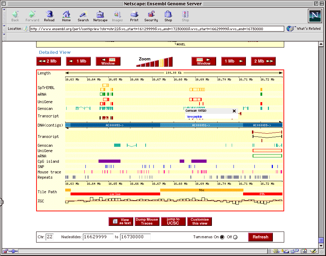This screenshot has width=326, height=256.
Task: Open the sidebar handle on left edge
Action: point(1,202)
